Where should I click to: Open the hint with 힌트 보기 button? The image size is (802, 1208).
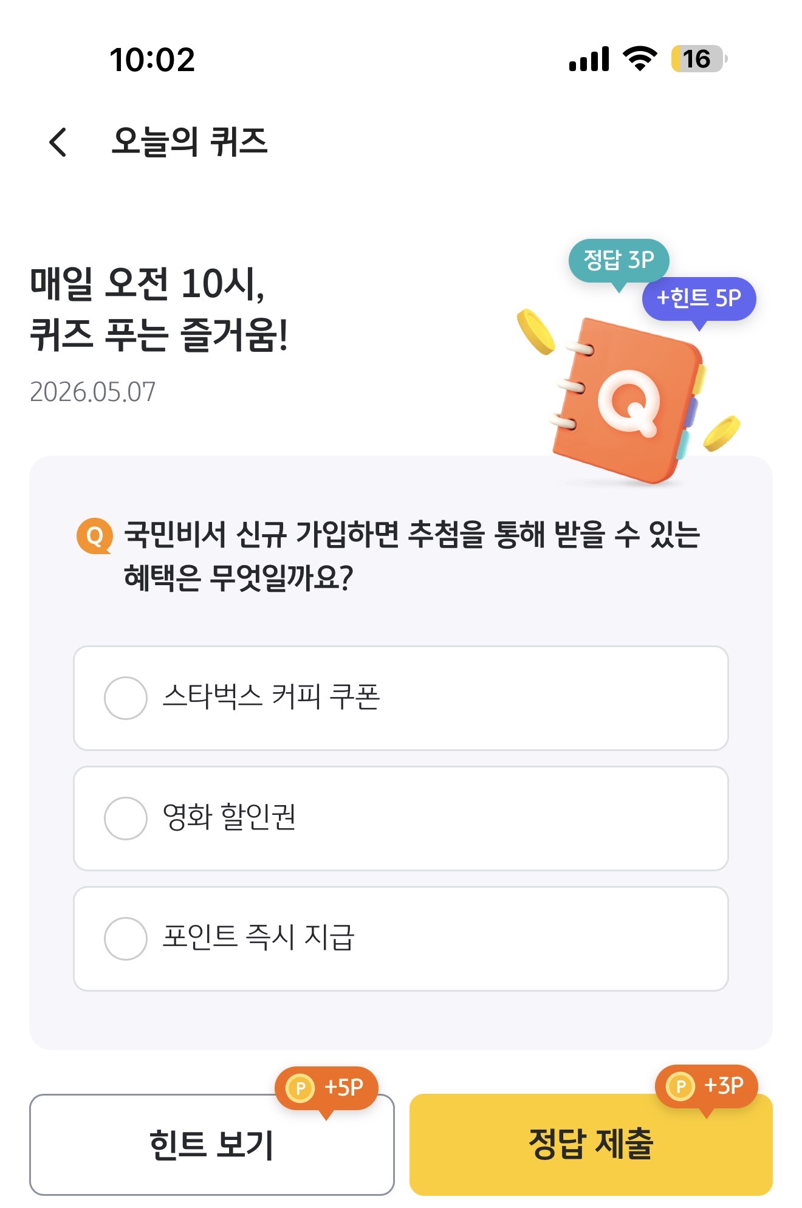(212, 1145)
